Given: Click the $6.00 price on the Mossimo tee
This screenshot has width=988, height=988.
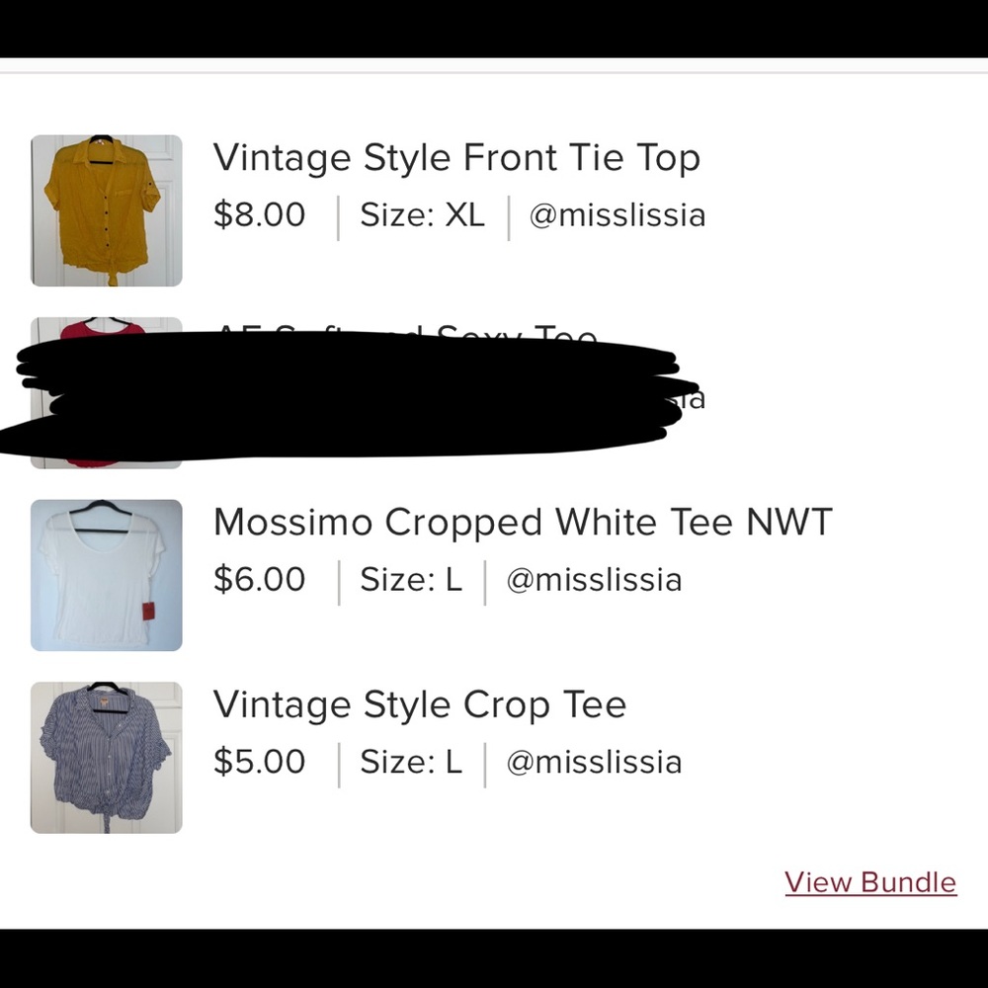Looking at the screenshot, I should [259, 580].
